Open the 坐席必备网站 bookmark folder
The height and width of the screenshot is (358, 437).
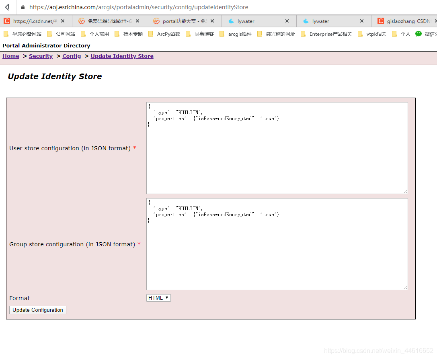(x=23, y=34)
